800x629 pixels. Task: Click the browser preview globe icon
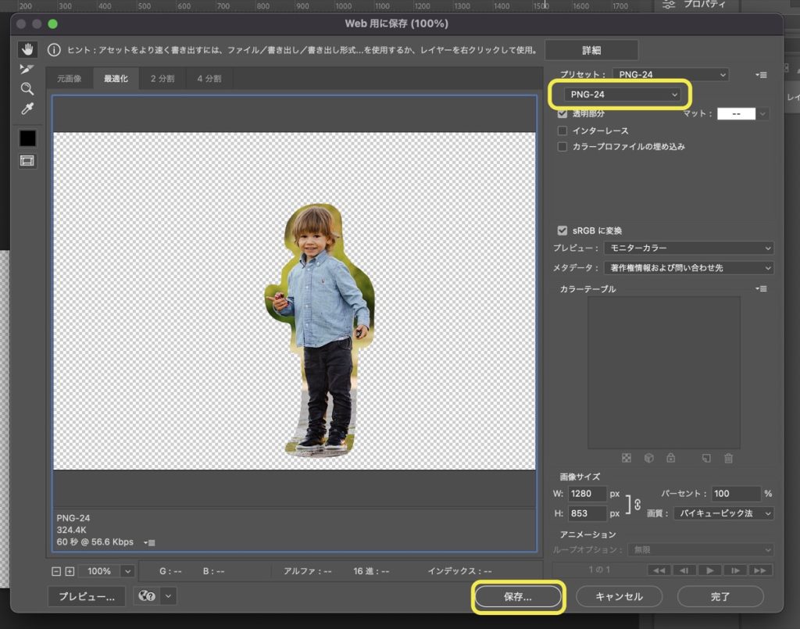[147, 596]
